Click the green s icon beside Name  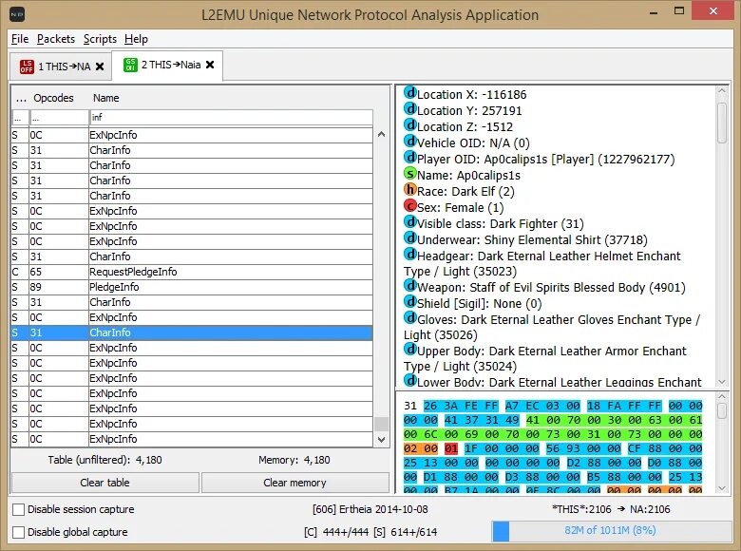410,174
